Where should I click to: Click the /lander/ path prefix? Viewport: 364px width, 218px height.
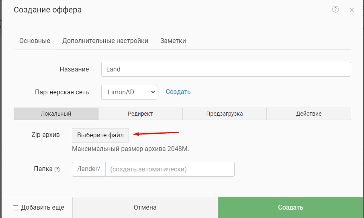point(88,169)
